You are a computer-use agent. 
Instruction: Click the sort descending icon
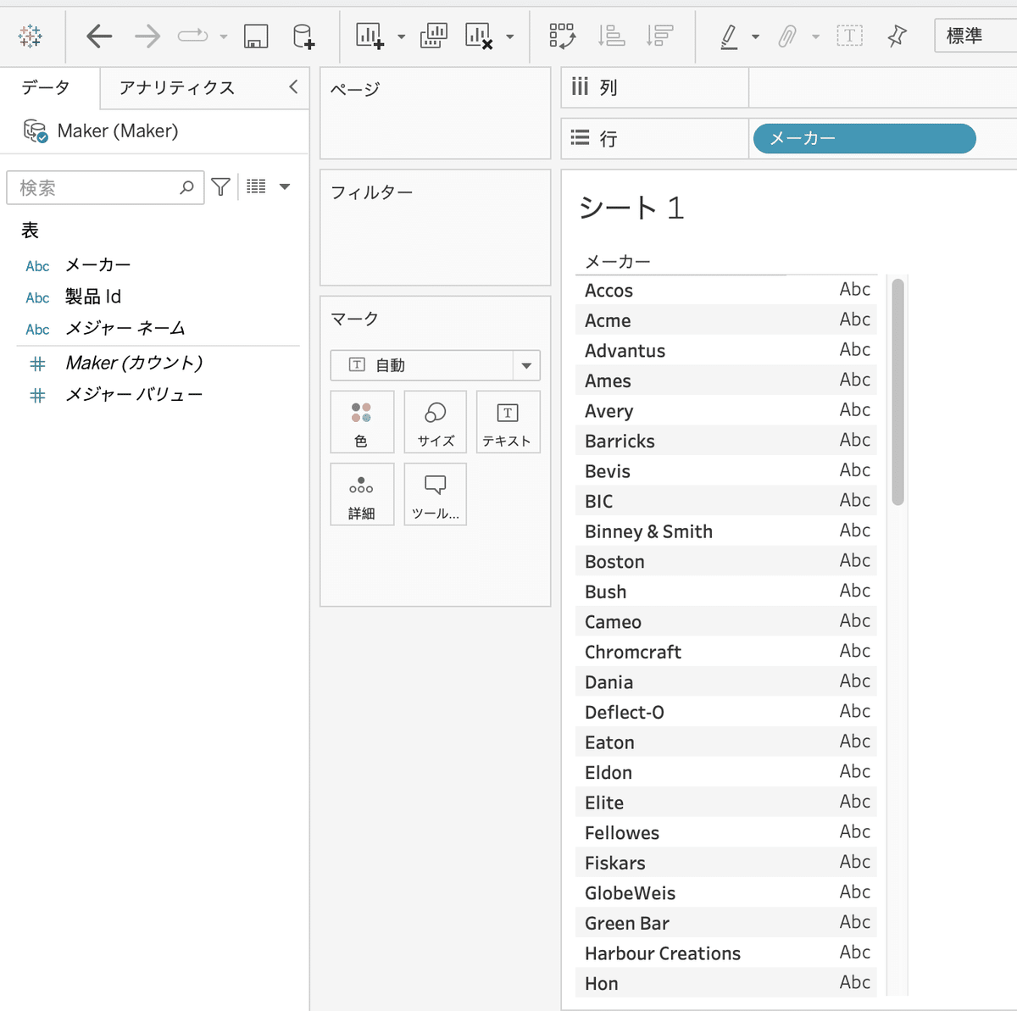click(659, 36)
